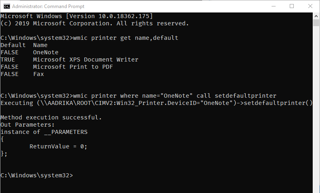This screenshot has height=193, width=320.
Task: Click the 'instance of __PARAMETERS' line
Action: pos(44,132)
